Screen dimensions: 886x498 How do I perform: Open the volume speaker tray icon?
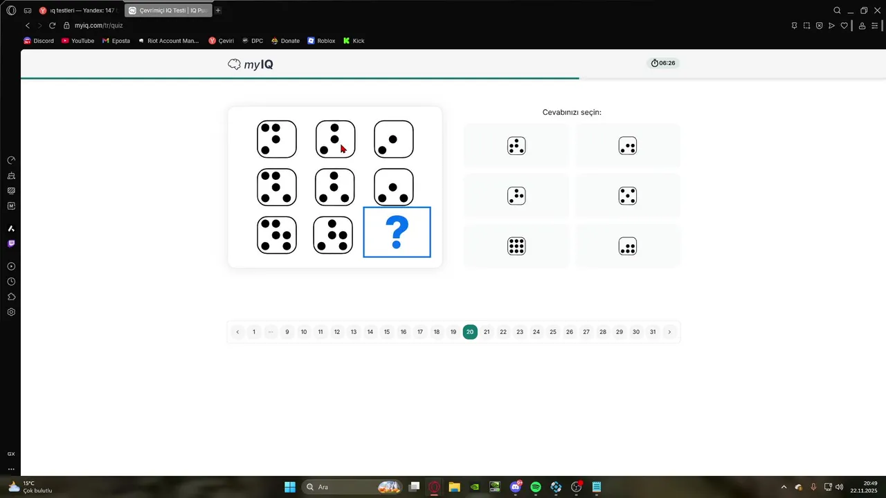(x=840, y=487)
